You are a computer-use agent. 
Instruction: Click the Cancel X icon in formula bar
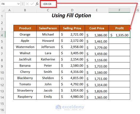pos(27,4)
